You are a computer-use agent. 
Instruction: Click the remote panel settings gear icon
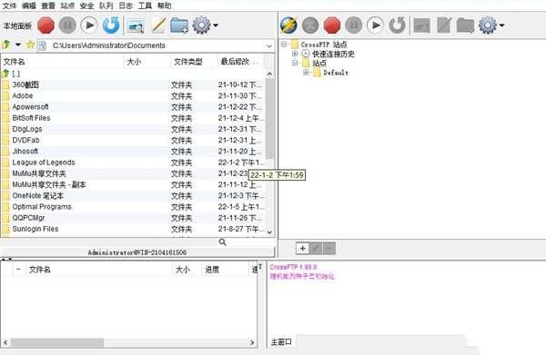[x=488, y=25]
